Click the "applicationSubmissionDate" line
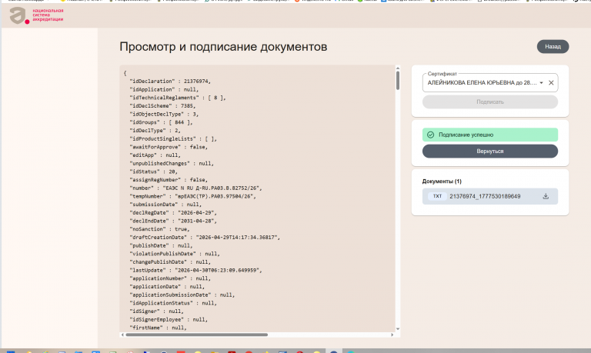The height and width of the screenshot is (353, 591). coord(182,295)
